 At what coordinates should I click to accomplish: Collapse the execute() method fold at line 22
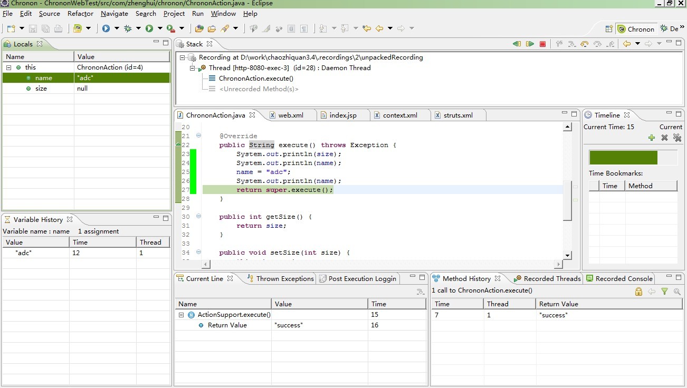(198, 135)
